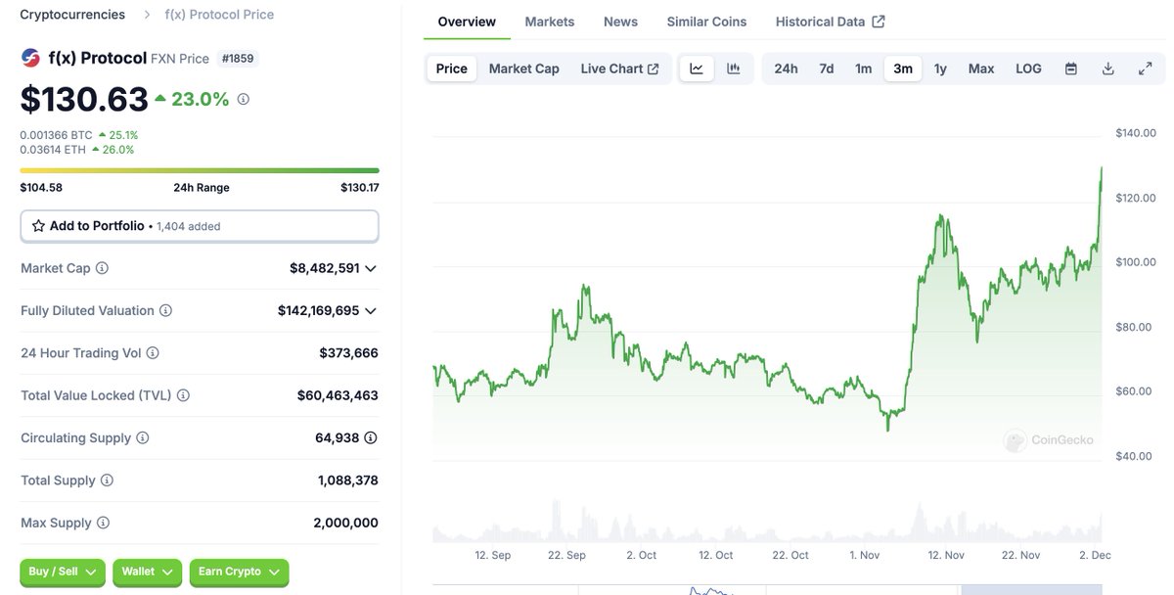
Task: Click info icon beside 64,938 value
Action: tap(371, 438)
